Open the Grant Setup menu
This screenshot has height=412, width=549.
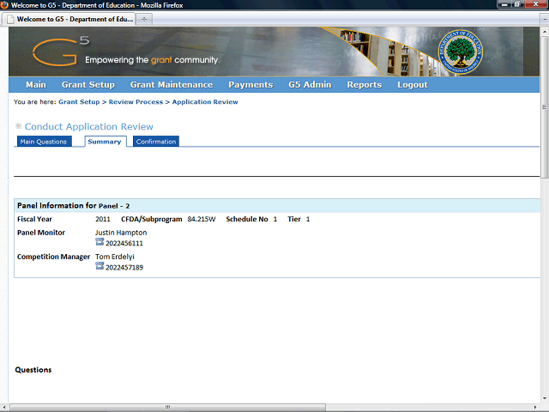88,85
